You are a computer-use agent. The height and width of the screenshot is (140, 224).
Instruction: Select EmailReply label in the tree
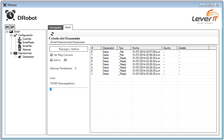click(28, 42)
